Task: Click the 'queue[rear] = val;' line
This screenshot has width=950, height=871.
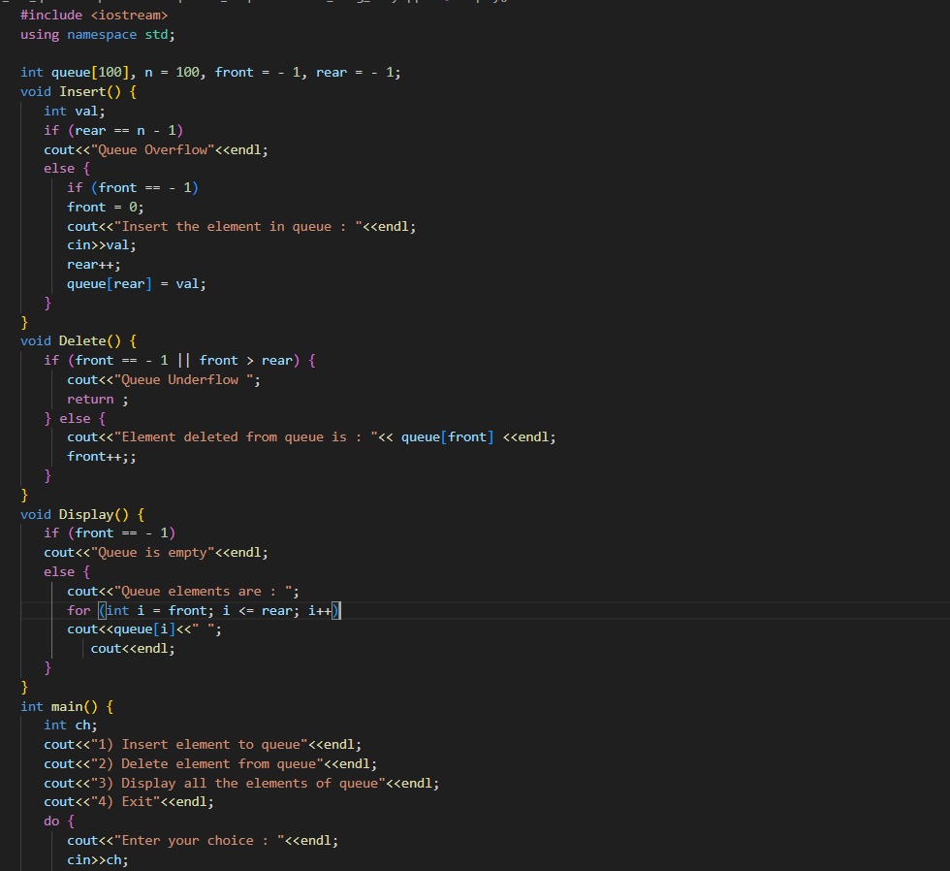Action: (x=137, y=283)
